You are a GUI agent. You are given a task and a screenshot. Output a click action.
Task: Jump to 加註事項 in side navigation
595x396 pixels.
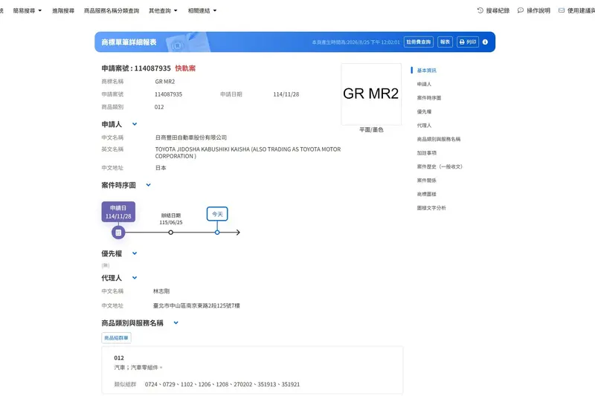pos(426,153)
